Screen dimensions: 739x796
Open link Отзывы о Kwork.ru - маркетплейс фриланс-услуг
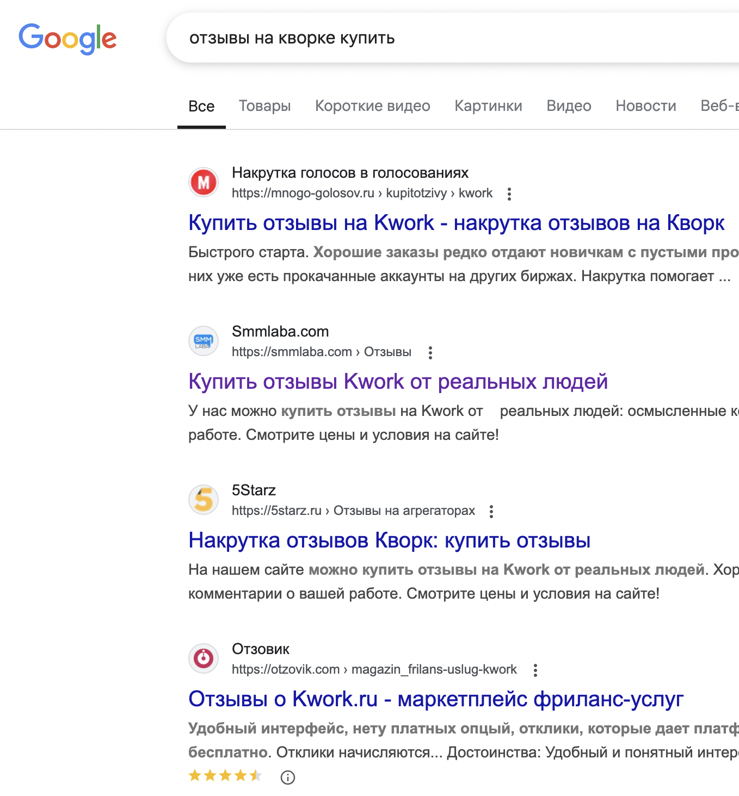tap(436, 699)
